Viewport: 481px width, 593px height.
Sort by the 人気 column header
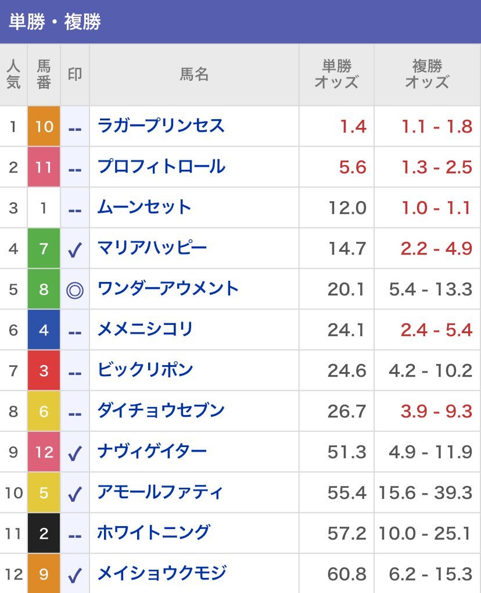tap(13, 74)
